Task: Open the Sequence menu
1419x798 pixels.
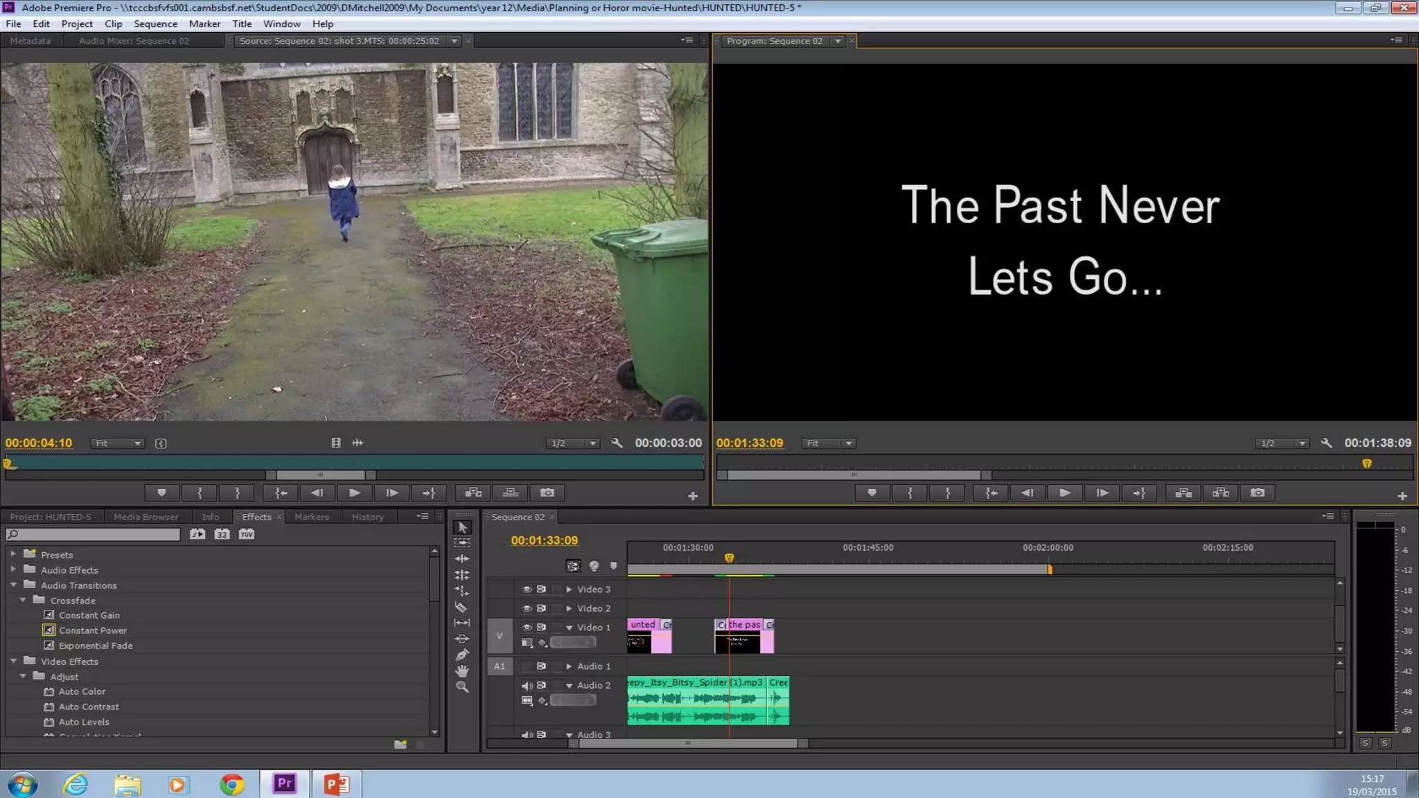Action: tap(155, 24)
